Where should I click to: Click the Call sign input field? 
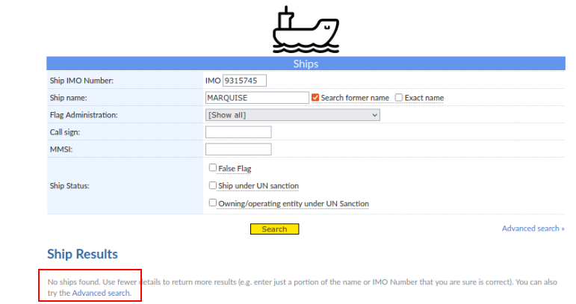click(x=238, y=132)
